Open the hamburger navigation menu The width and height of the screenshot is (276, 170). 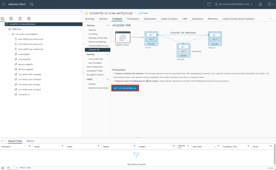[4, 4]
